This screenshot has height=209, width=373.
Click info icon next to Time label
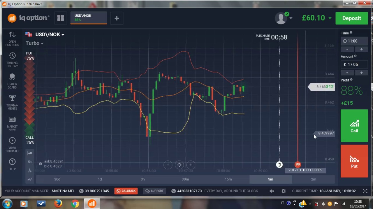tap(351, 33)
